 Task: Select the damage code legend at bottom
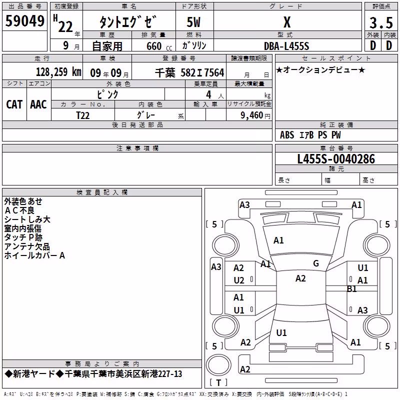click(x=175, y=394)
